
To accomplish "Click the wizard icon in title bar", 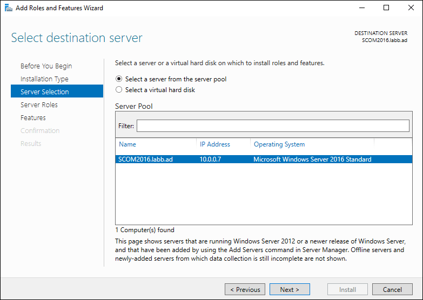I will point(8,8).
